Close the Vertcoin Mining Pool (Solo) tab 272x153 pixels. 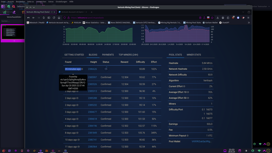click(x=54, y=12)
